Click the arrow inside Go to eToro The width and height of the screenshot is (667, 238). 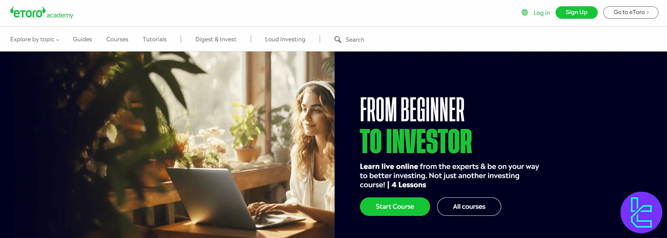coord(648,12)
